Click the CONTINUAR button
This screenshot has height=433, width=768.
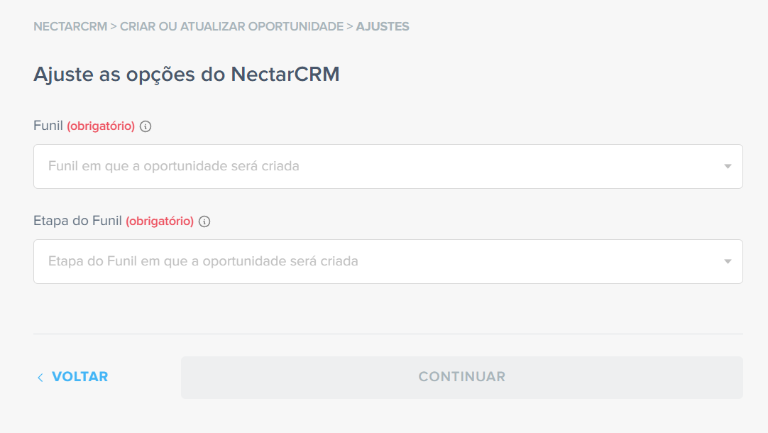pos(462,377)
